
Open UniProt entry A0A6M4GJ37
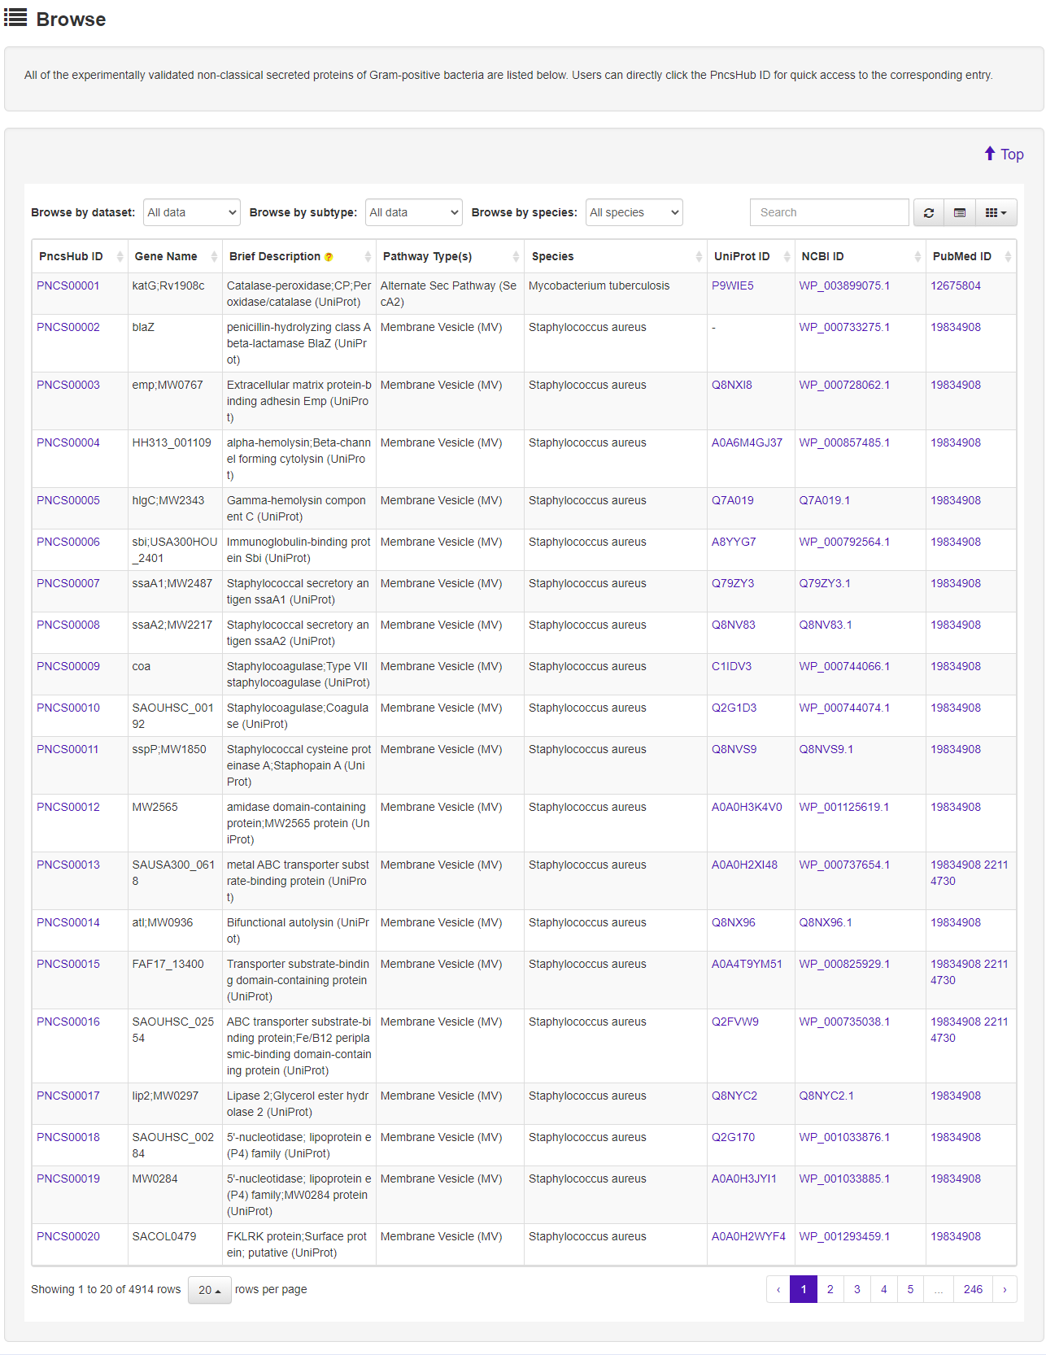pos(747,442)
